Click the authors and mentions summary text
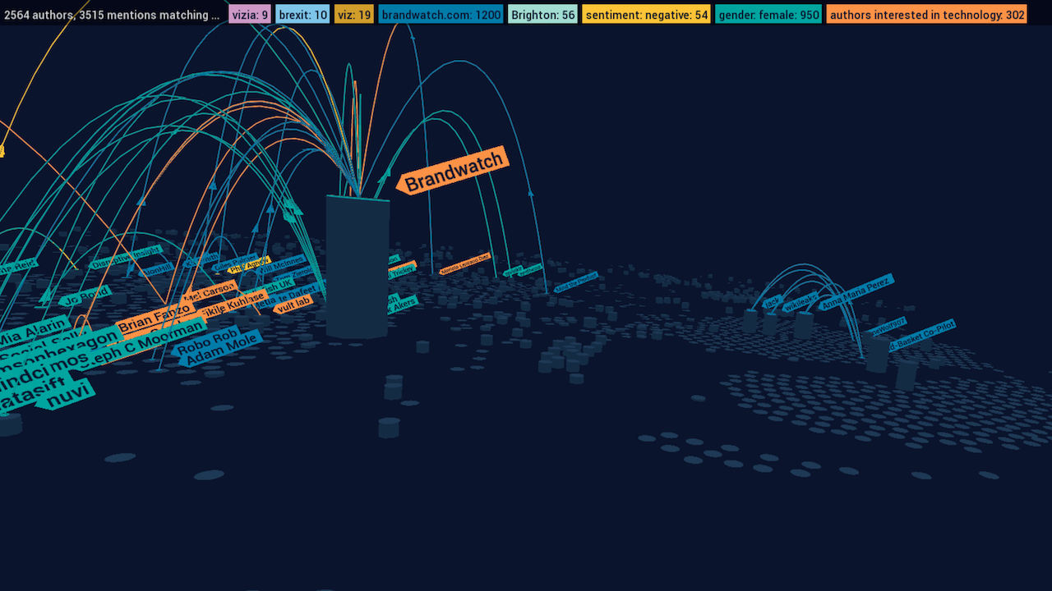This screenshot has height=591, width=1052. click(x=111, y=15)
